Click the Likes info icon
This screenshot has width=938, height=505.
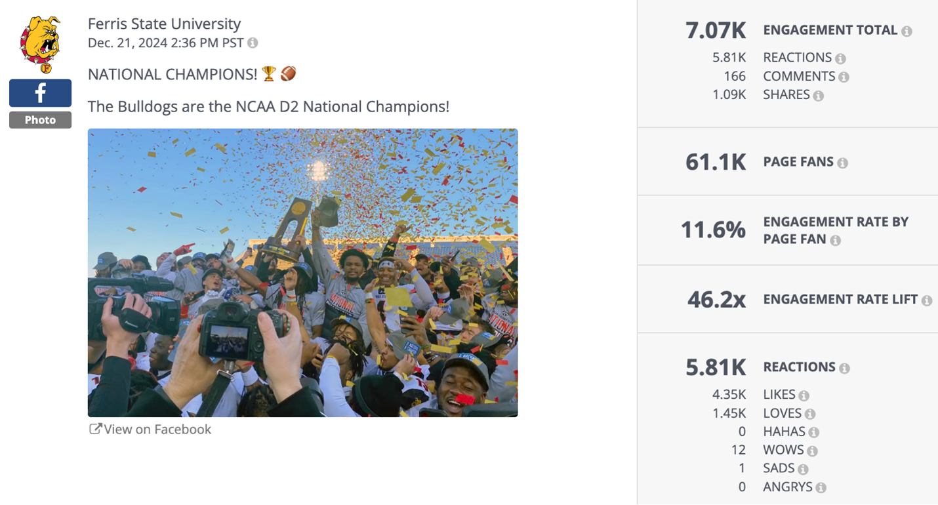(x=804, y=395)
